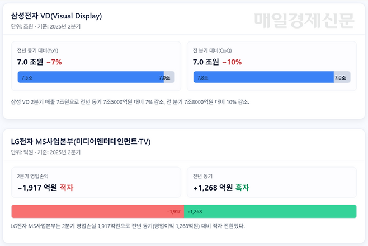Select the 전년 동기 대비(YoY) label
The height and width of the screenshot is (246, 368).
[x=41, y=50]
